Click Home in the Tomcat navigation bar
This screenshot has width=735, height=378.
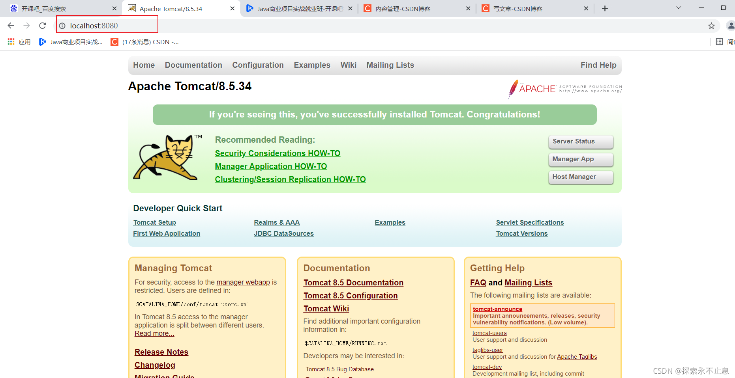coord(144,65)
